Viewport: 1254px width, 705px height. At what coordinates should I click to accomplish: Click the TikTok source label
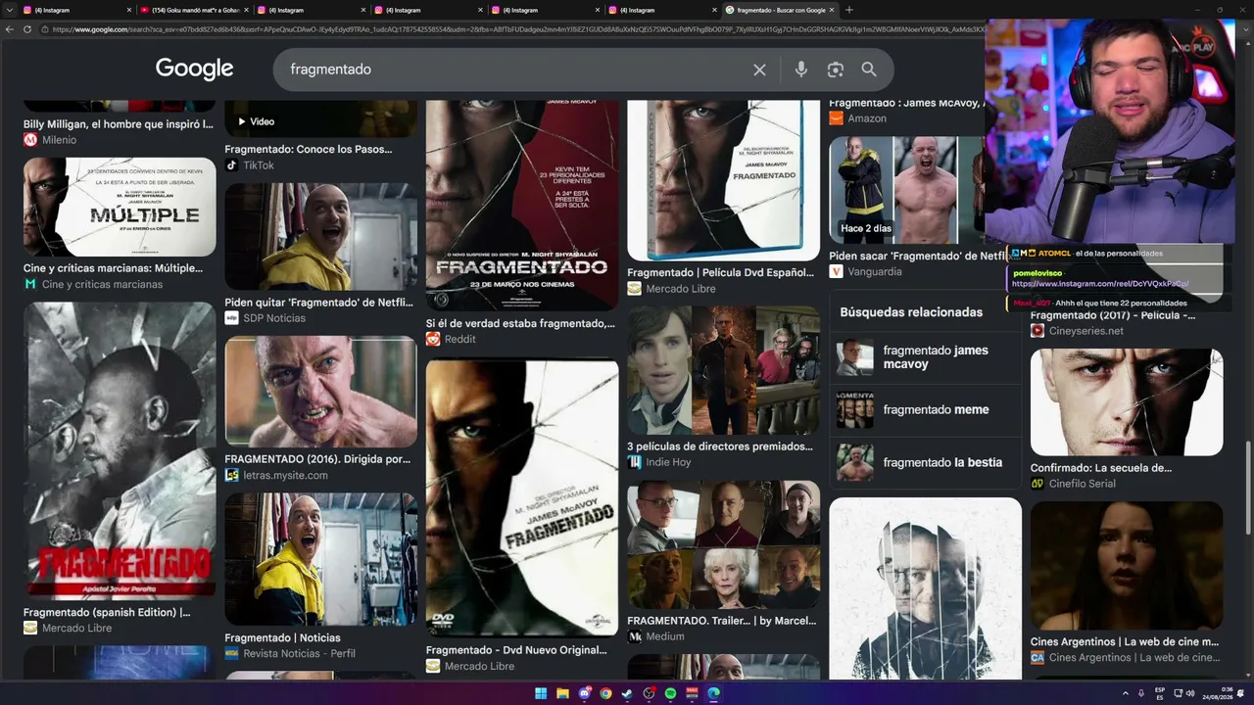(250, 165)
